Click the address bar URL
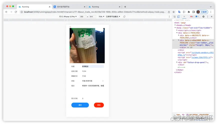This screenshot has width=217, height=124. (x=95, y=12)
